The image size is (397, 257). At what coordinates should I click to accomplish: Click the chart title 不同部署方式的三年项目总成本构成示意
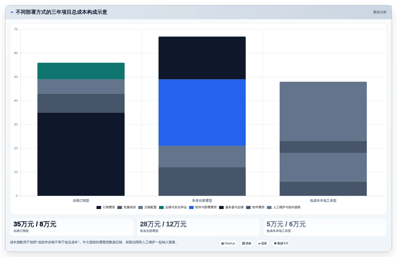click(x=61, y=12)
